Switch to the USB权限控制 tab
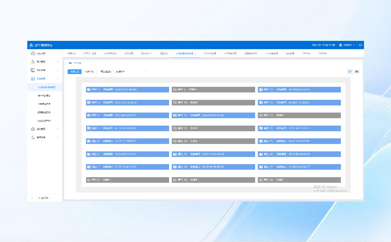The width and height of the screenshot is (391, 242). [110, 53]
